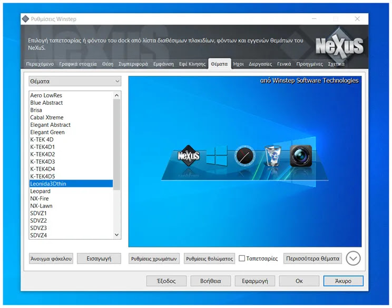Toggle the Ταπετσαρίες checkbox
The image size is (392, 308).
[242, 259]
